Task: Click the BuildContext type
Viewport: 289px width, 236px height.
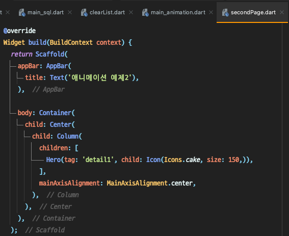Action: pos(71,43)
